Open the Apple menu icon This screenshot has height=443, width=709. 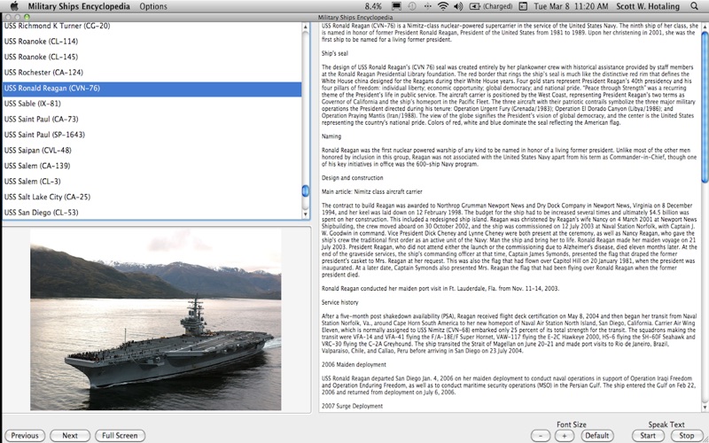(14, 6)
